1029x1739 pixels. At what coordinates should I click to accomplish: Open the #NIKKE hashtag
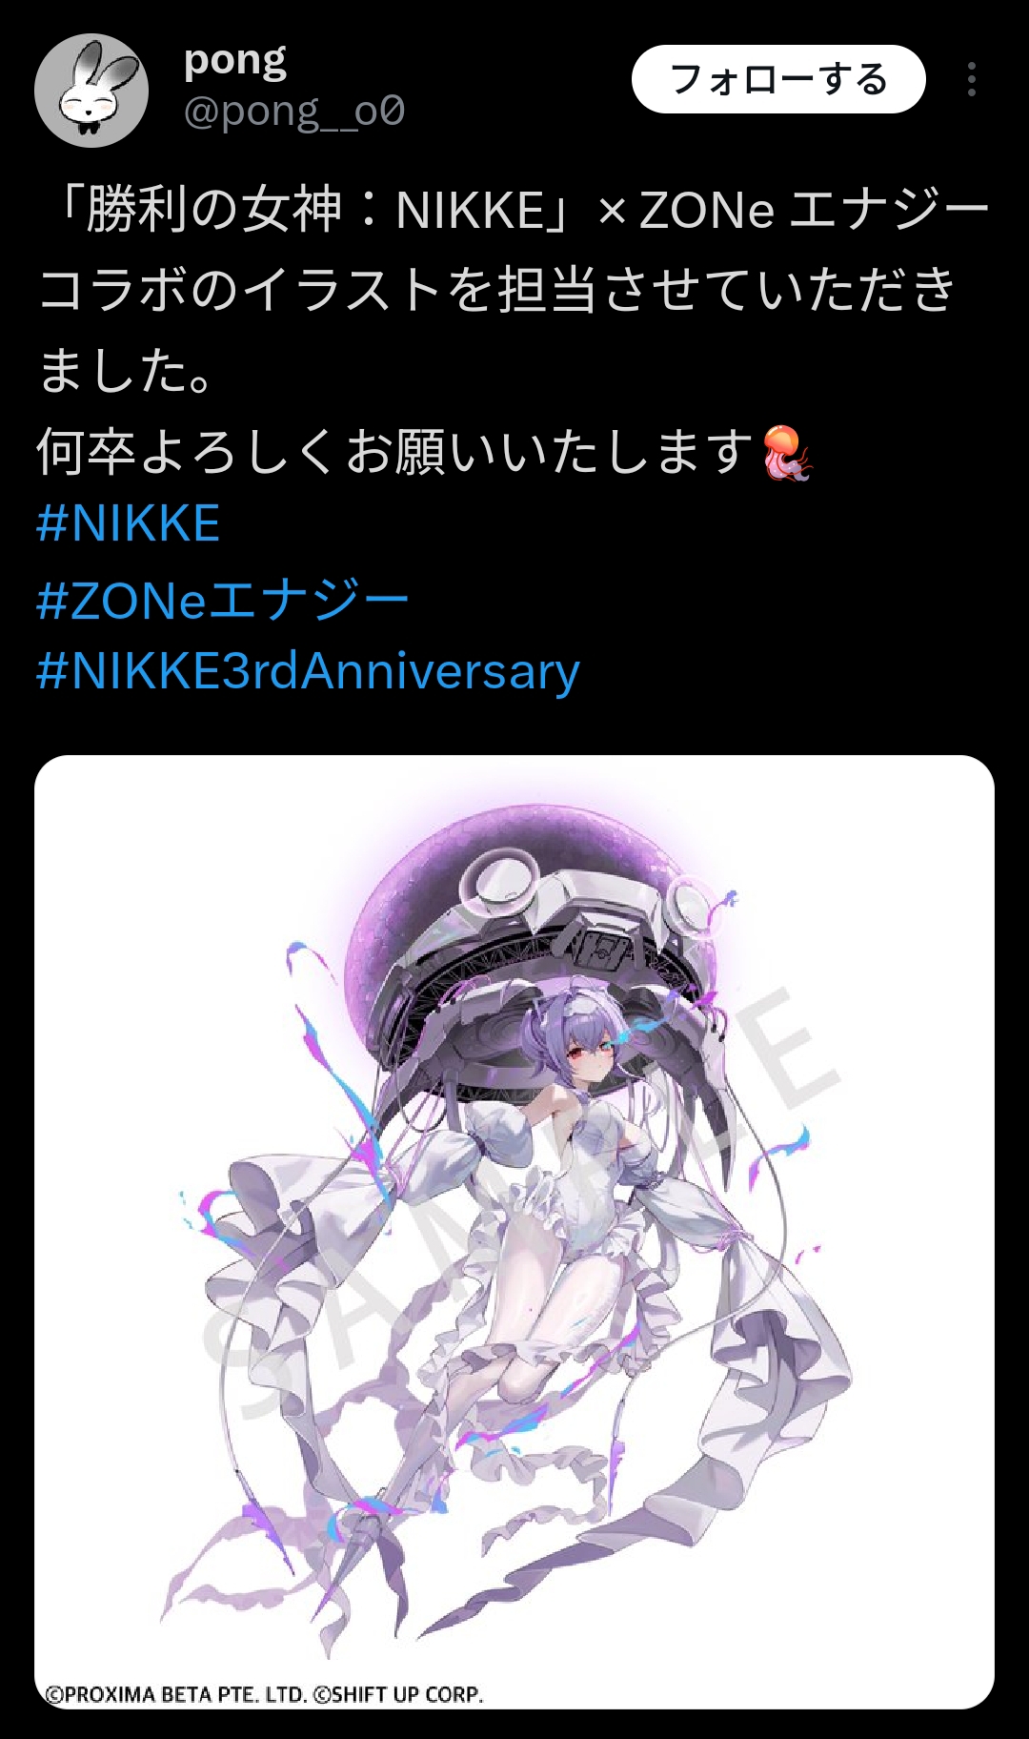(x=128, y=523)
